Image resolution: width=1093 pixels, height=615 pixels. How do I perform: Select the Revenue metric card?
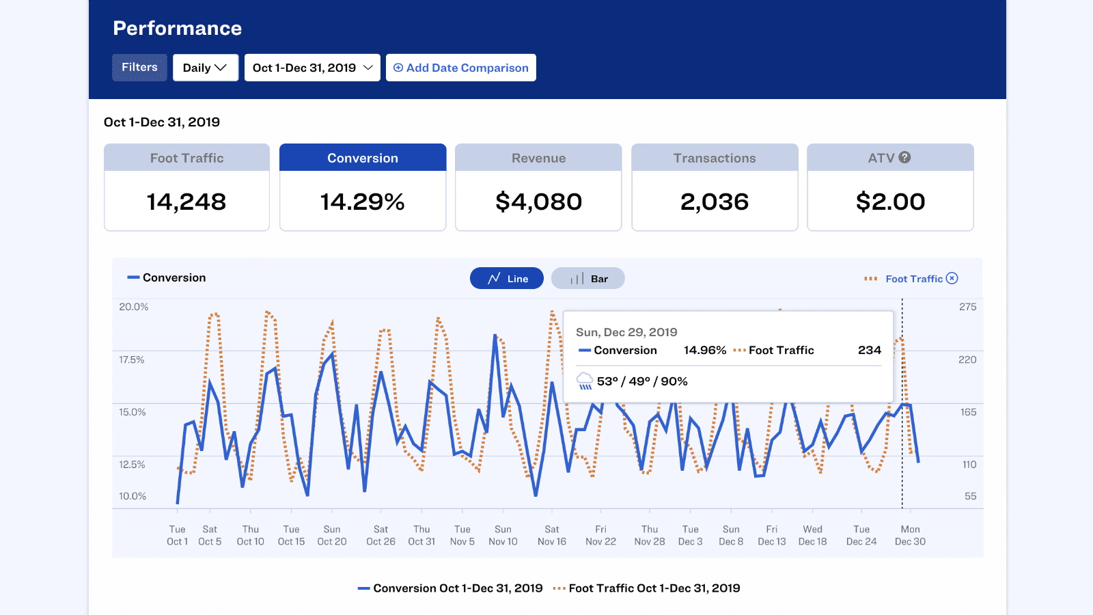(x=538, y=187)
